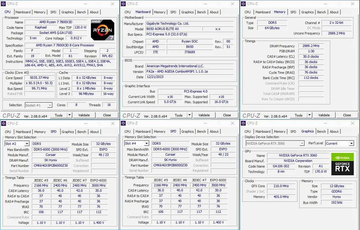The height and width of the screenshot is (230, 360).
Task: Click the Ryzen 7 processor logo
Action: click(x=102, y=30)
